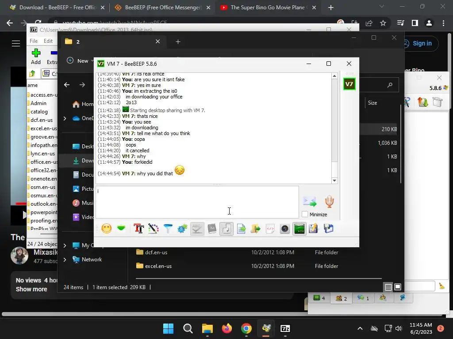The image size is (453, 339).
Task: Click the chat history scrollbar up arrow
Action: pyautogui.click(x=334, y=76)
